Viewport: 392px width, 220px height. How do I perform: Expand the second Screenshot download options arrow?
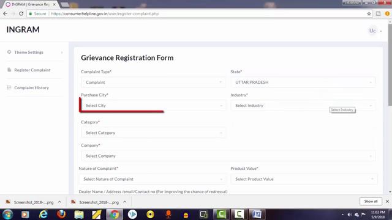click(x=125, y=202)
